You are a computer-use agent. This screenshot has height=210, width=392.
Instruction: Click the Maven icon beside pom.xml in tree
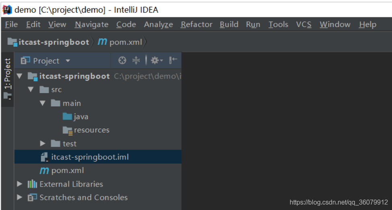(44, 170)
